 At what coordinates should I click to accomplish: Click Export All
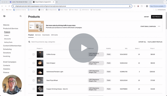point(142,42)
